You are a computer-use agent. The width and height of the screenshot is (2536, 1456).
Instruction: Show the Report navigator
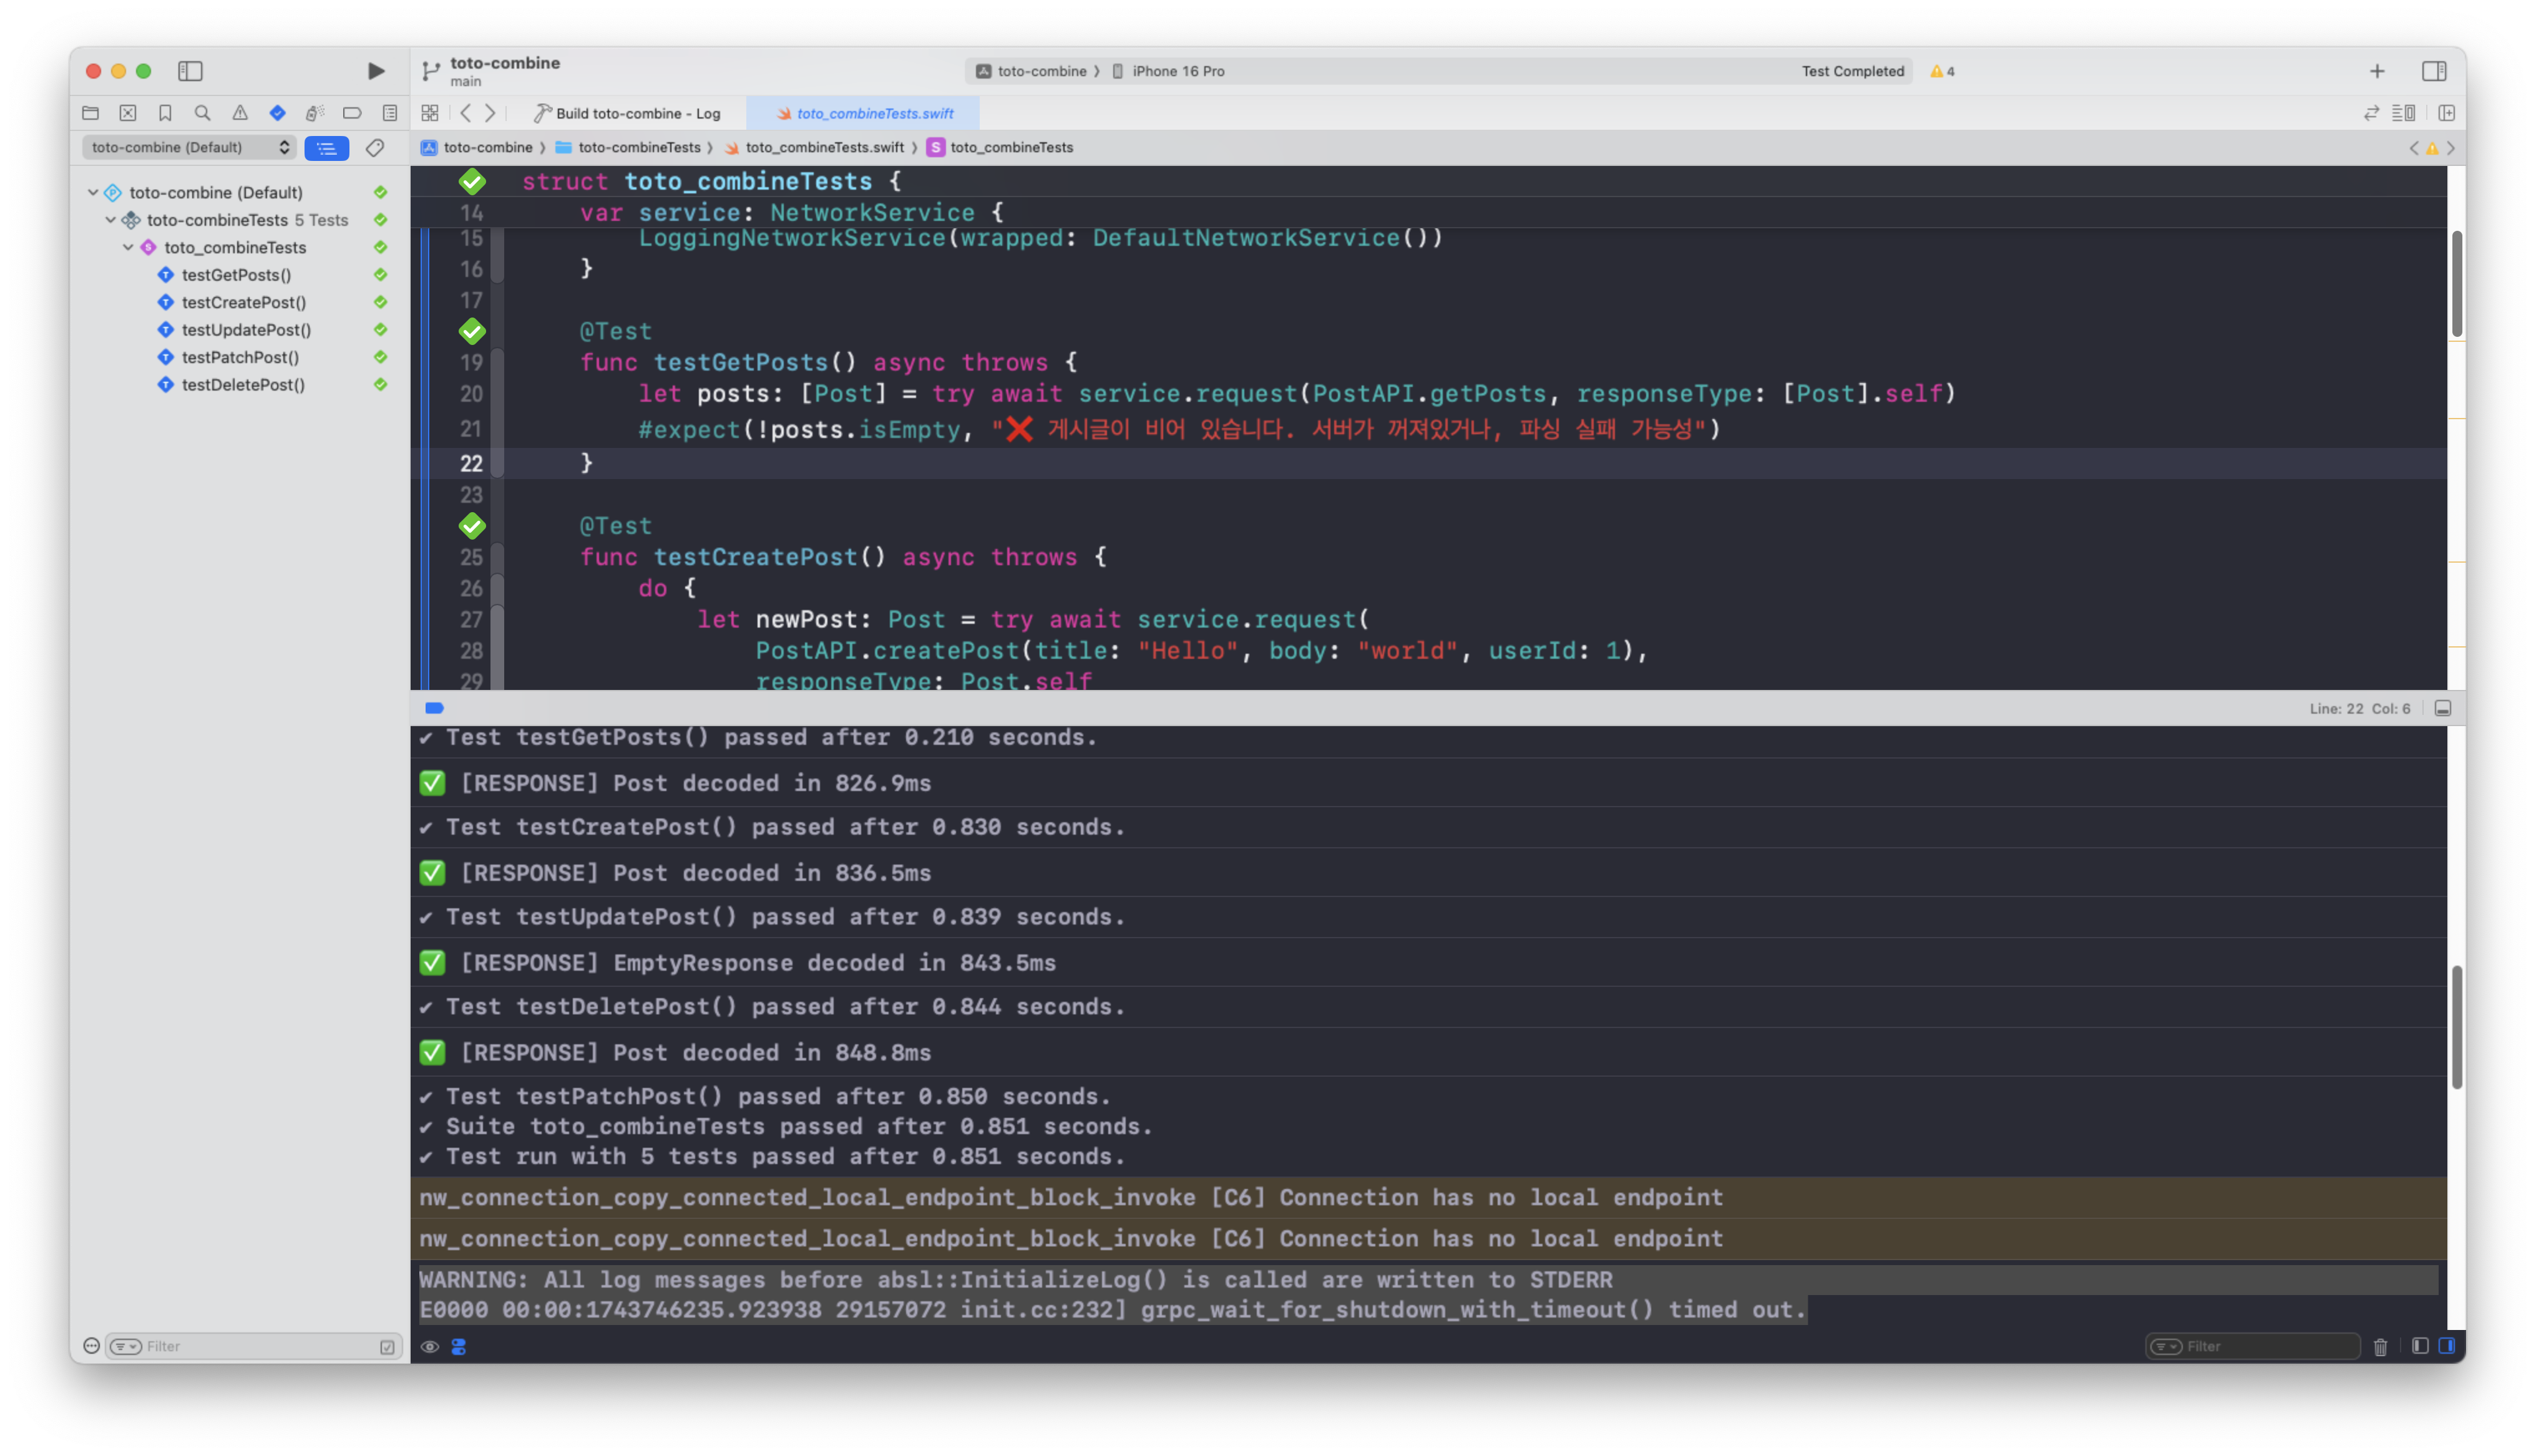coord(390,113)
